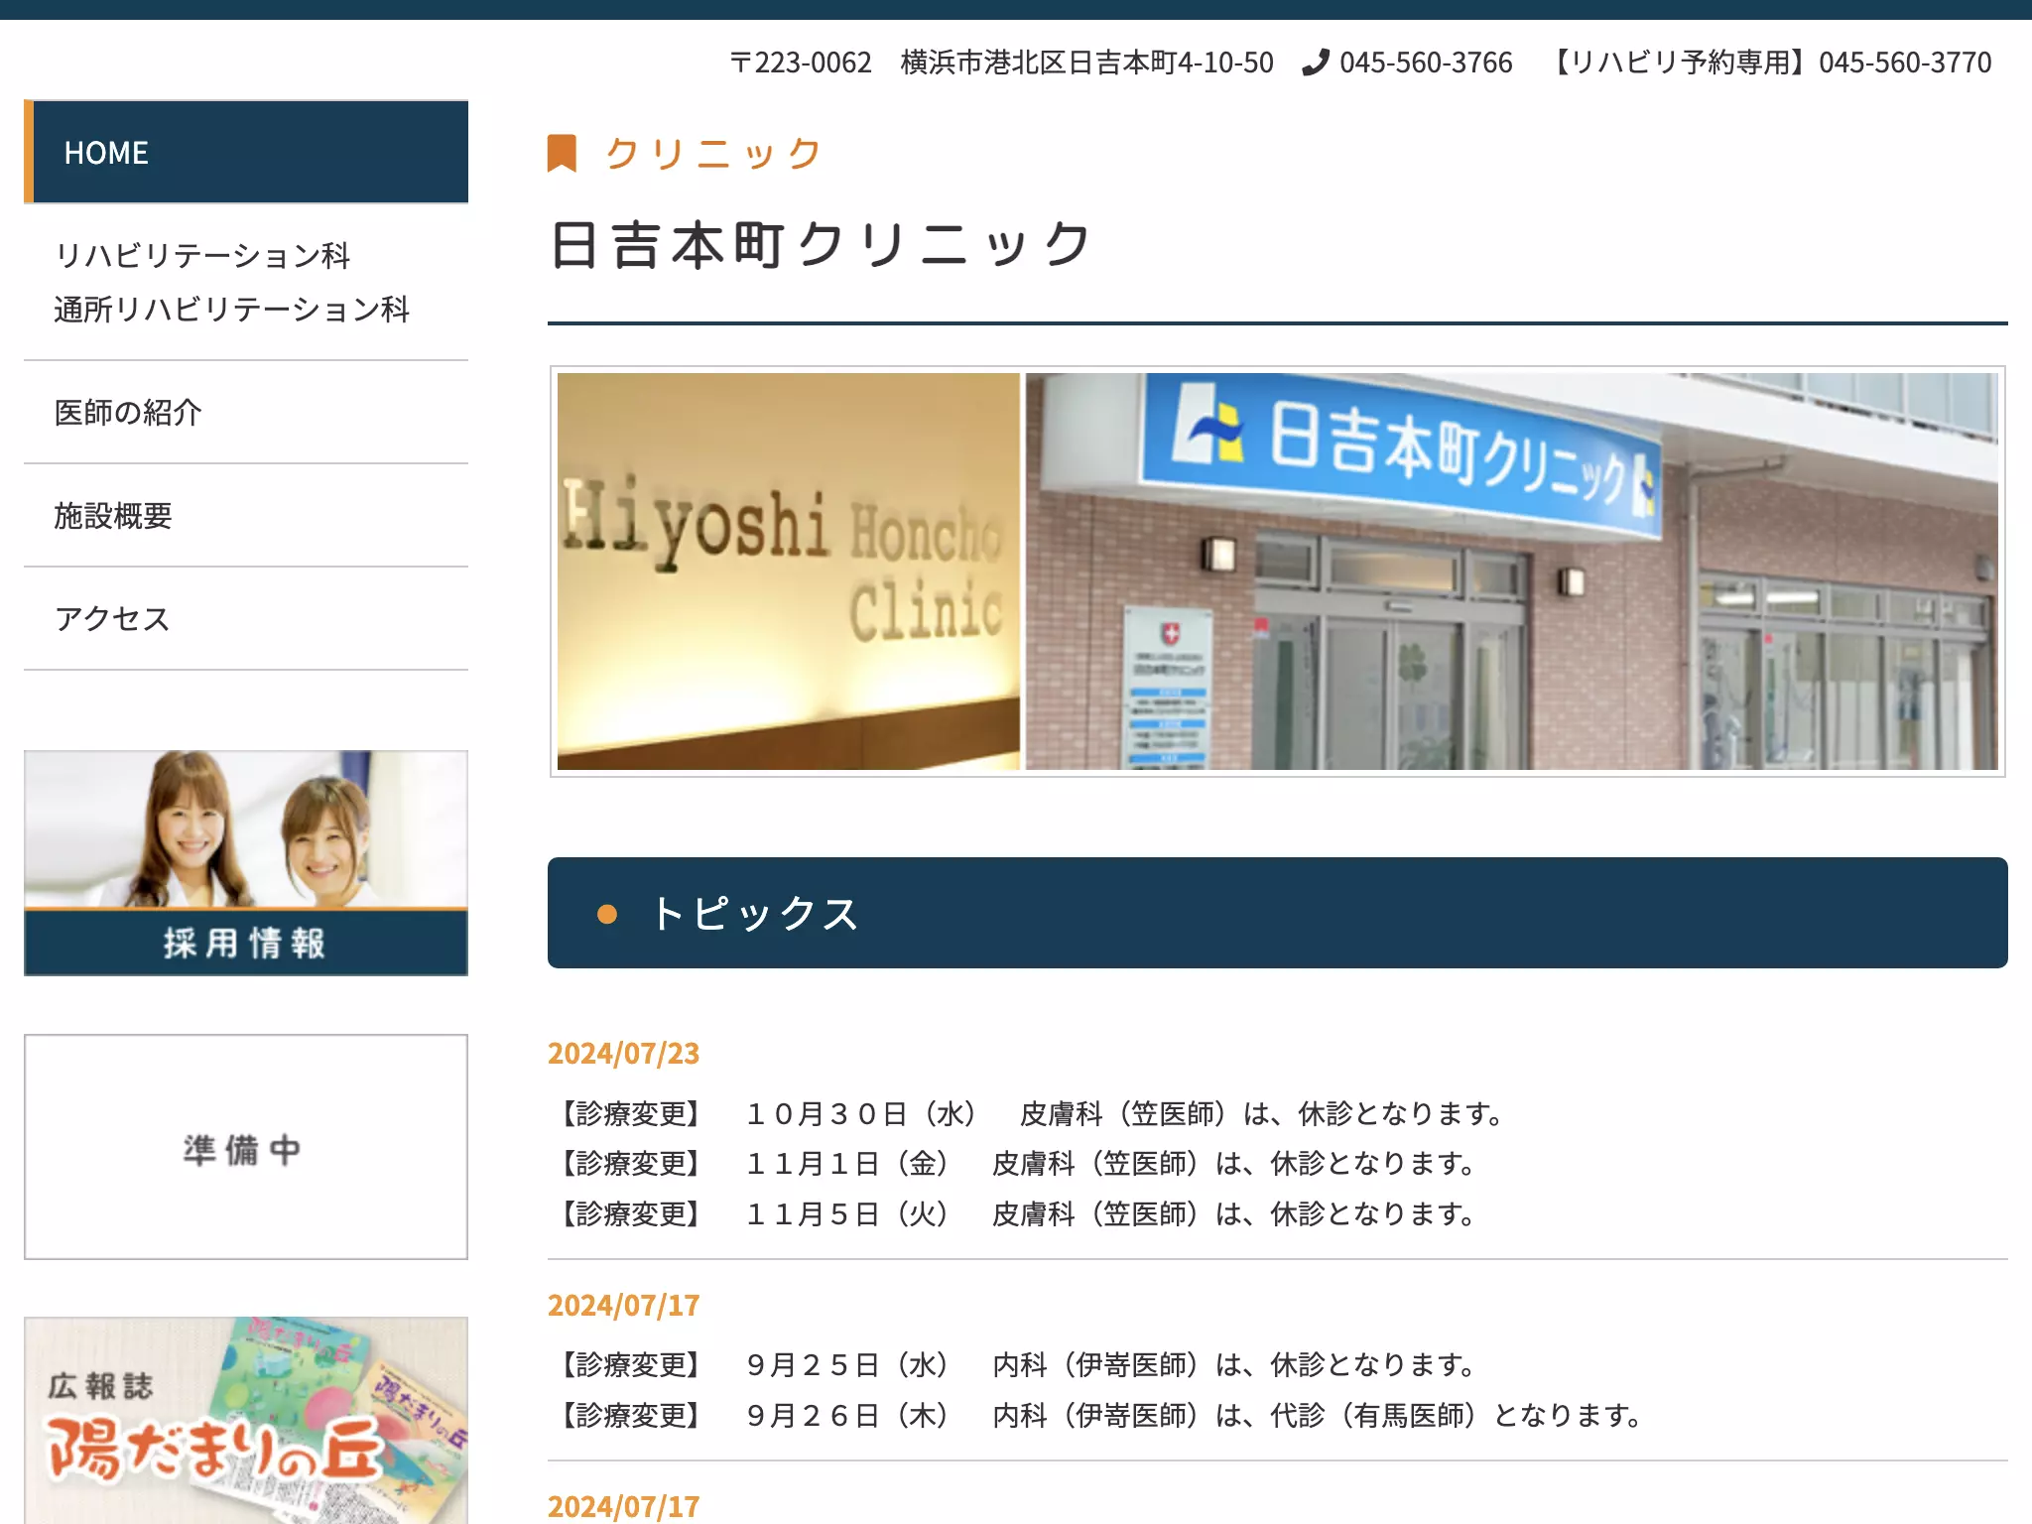Click the 11月1日(金) 皮膚科 notice line
This screenshot has width=2032, height=1524.
tap(1015, 1163)
